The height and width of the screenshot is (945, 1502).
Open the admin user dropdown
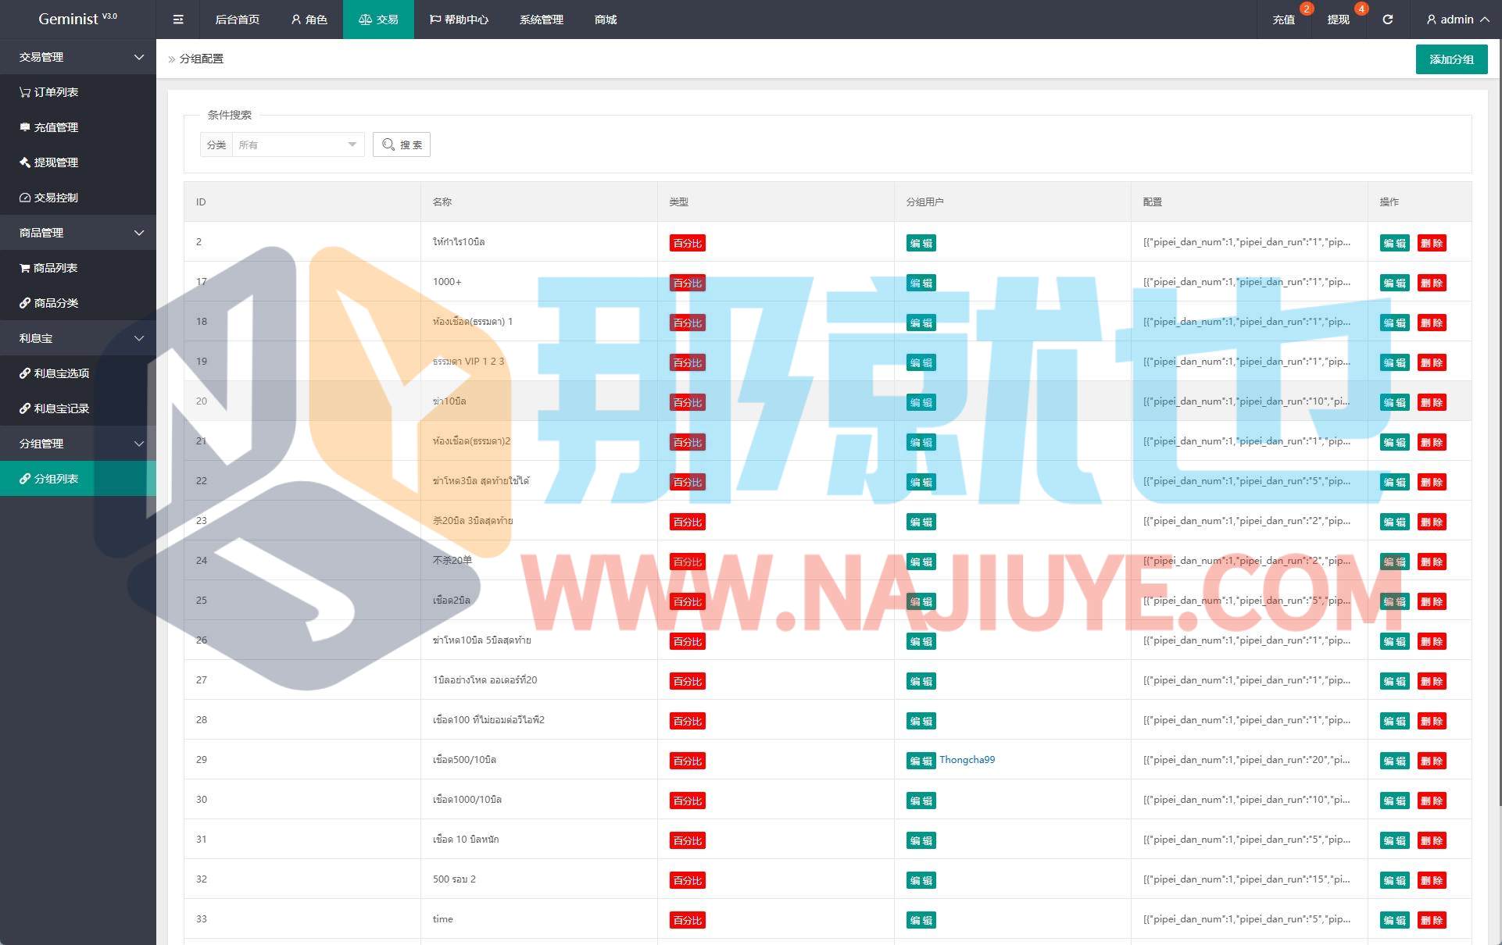[x=1457, y=20]
